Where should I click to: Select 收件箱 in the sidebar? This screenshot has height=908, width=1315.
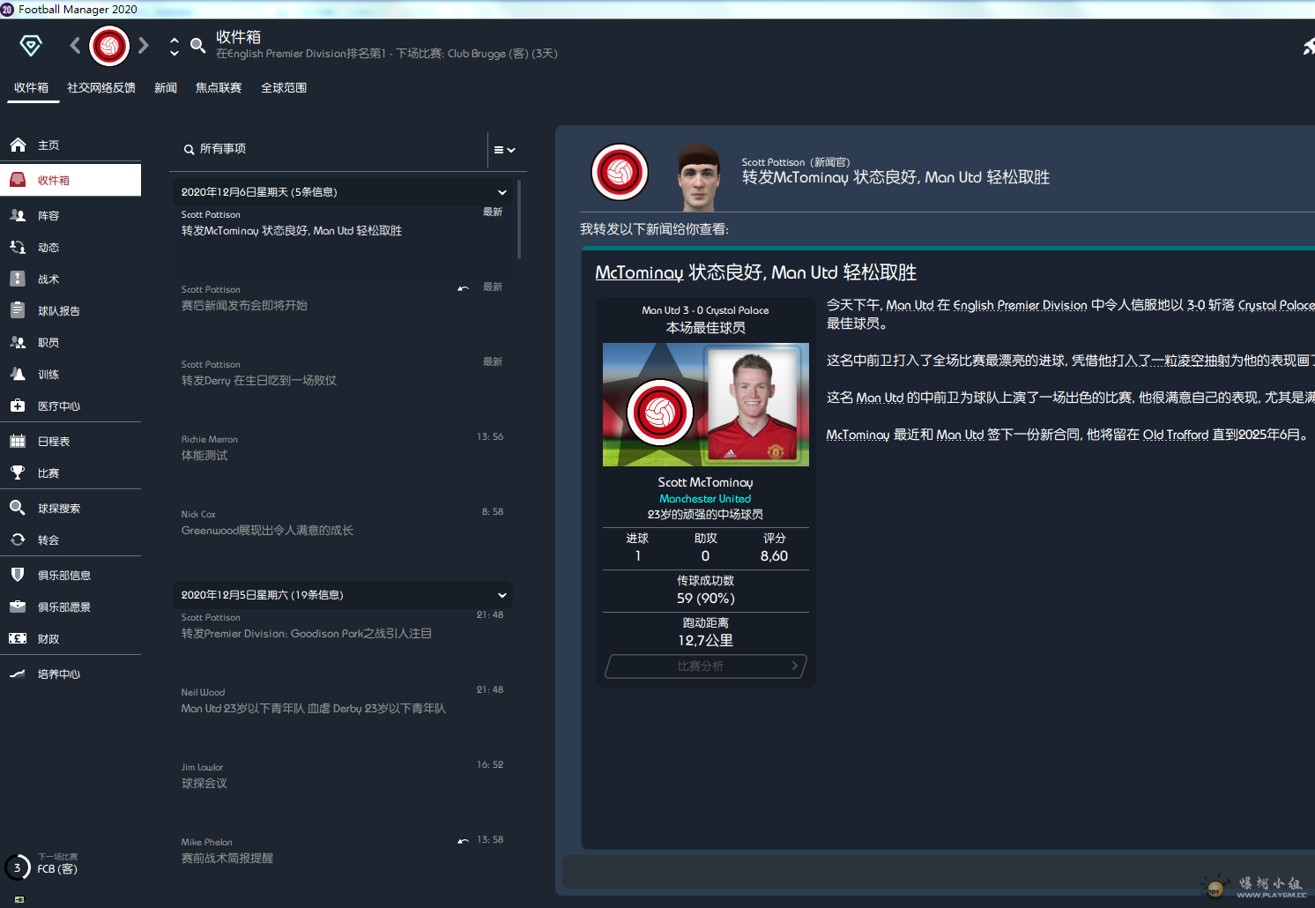(x=71, y=180)
